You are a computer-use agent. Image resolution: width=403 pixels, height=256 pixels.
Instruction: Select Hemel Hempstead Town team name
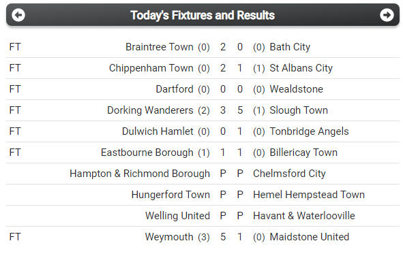tap(309, 195)
